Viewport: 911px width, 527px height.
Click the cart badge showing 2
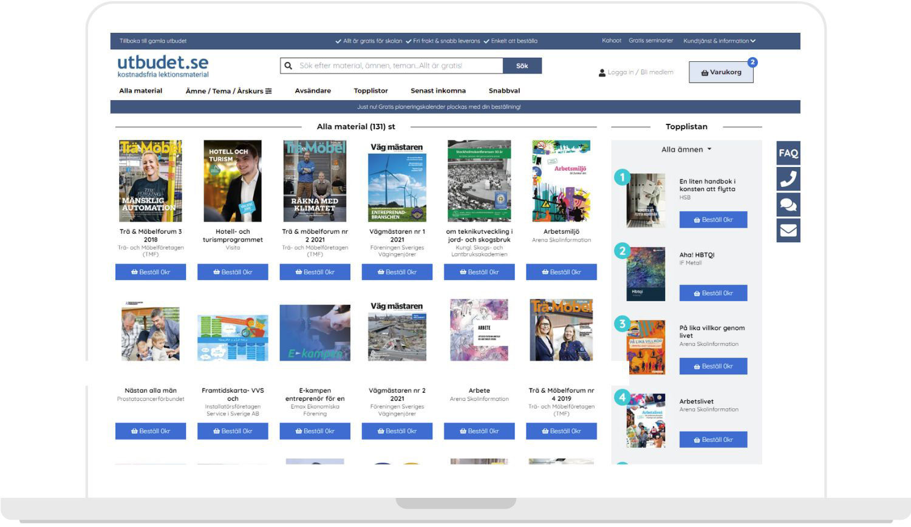(x=752, y=62)
